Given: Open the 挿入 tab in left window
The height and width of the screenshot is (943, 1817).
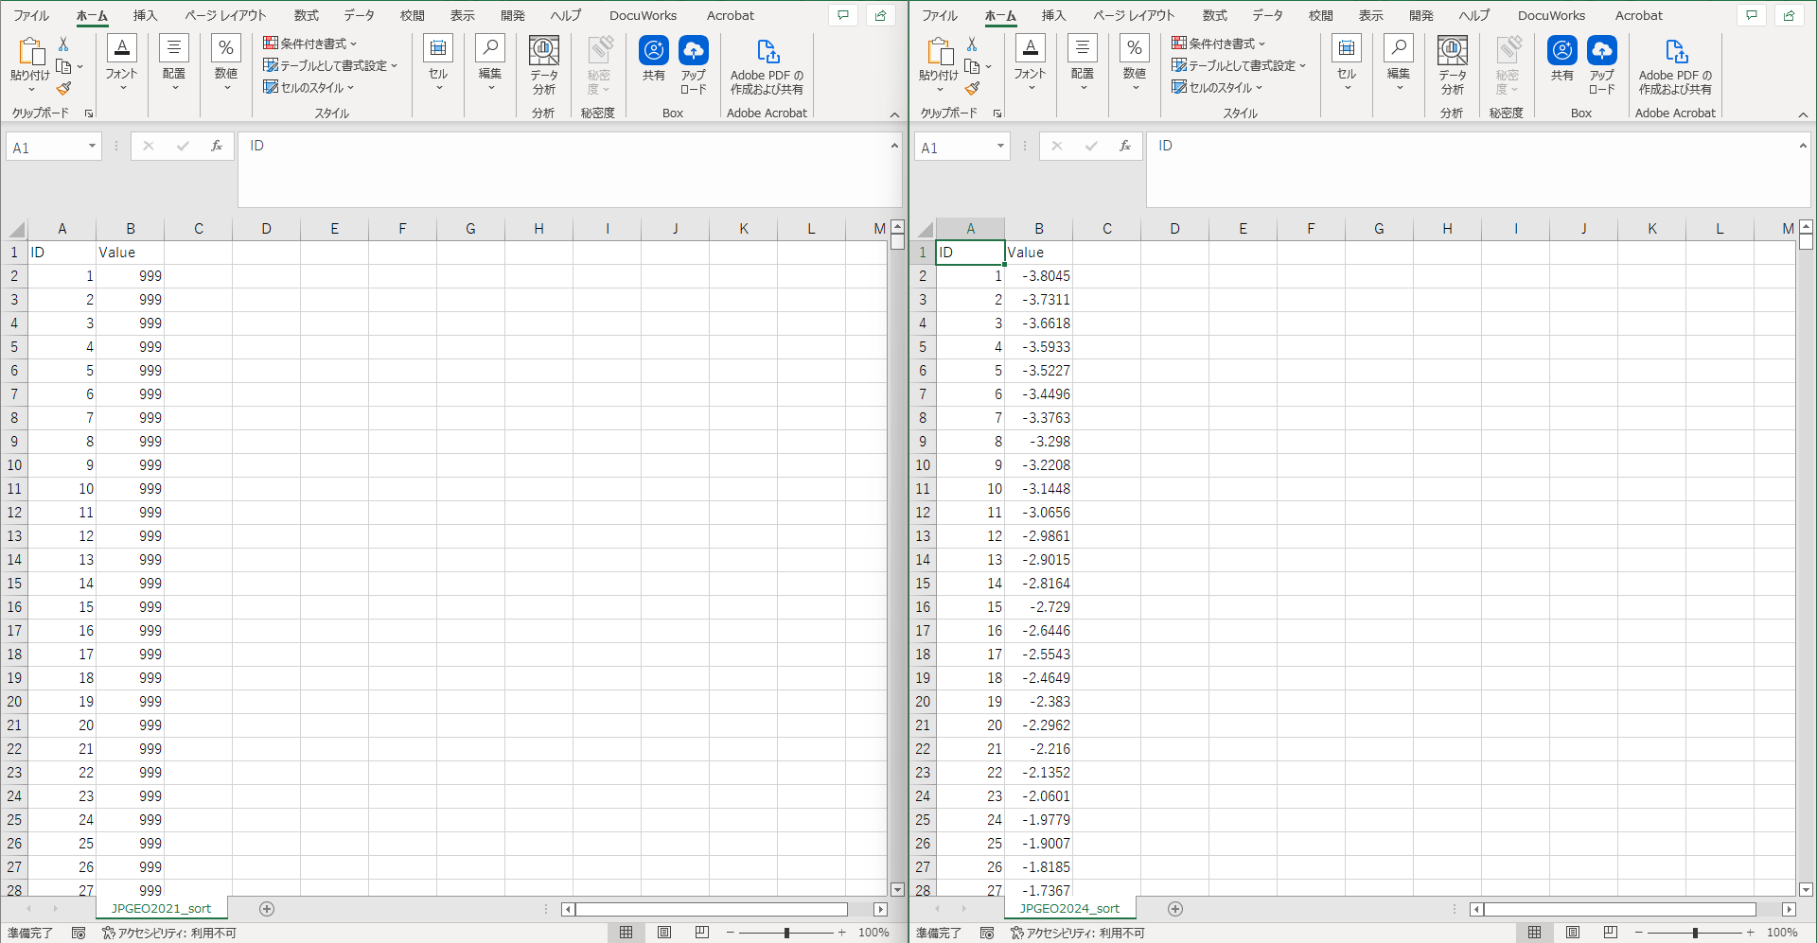Looking at the screenshot, I should pyautogui.click(x=145, y=15).
